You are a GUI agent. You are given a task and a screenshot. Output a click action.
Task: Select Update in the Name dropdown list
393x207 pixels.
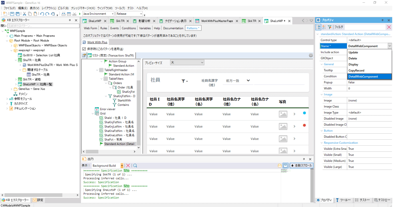click(x=369, y=52)
